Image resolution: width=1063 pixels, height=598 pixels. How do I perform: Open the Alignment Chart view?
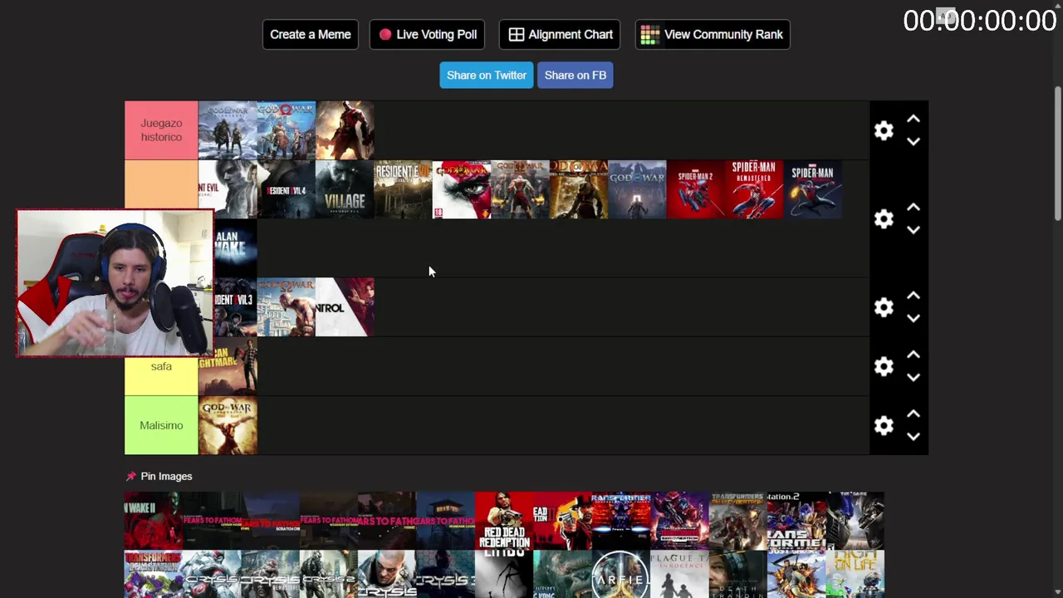coord(560,34)
